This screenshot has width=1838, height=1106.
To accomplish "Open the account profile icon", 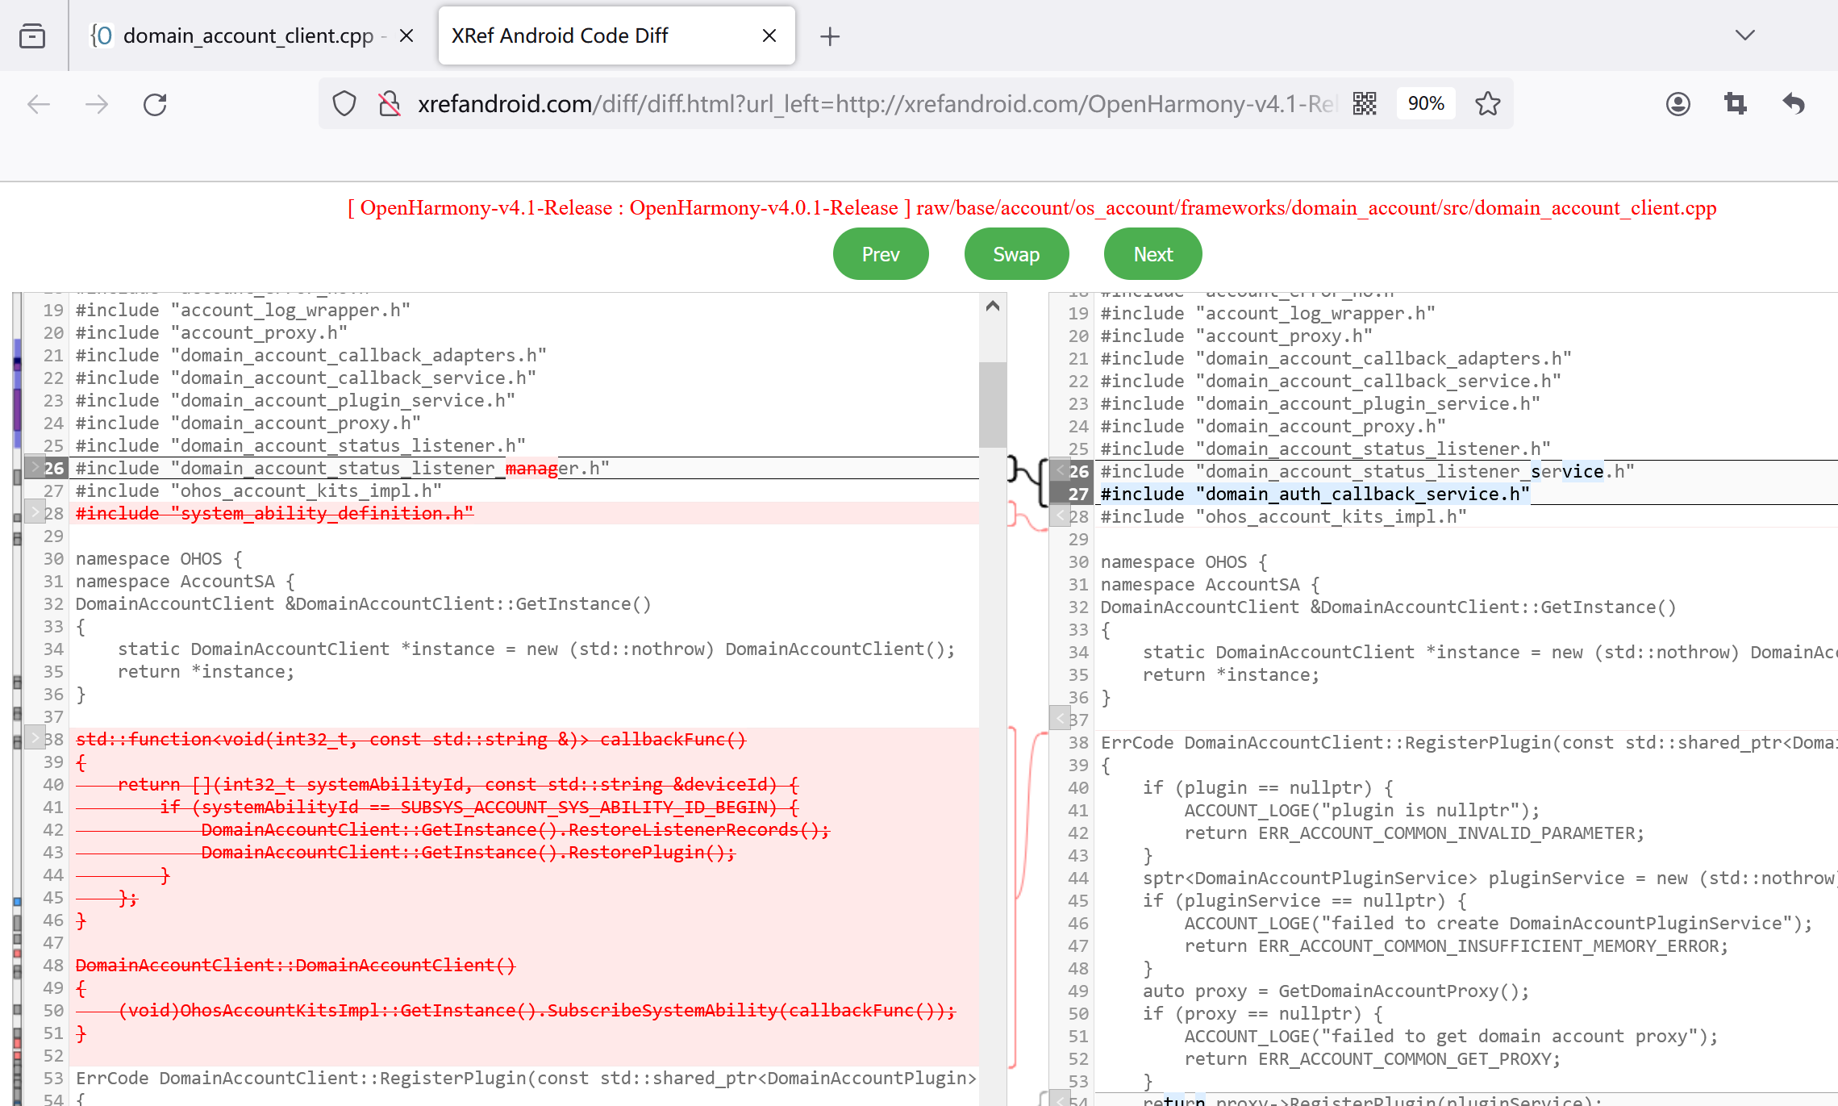I will point(1678,104).
